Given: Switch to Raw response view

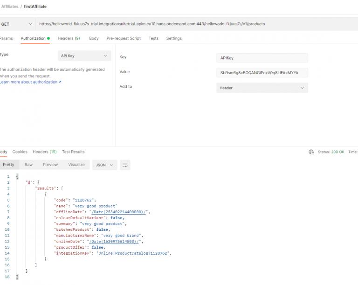Looking at the screenshot, I should (28, 165).
